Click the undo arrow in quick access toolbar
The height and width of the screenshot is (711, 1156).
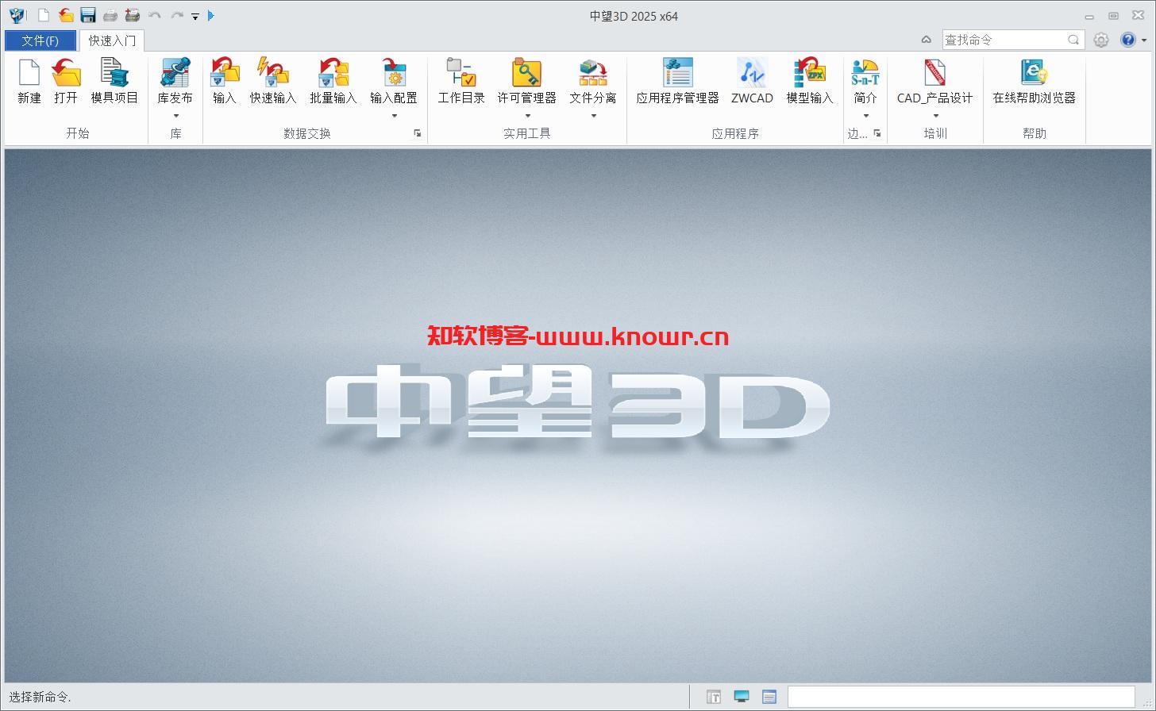point(155,15)
